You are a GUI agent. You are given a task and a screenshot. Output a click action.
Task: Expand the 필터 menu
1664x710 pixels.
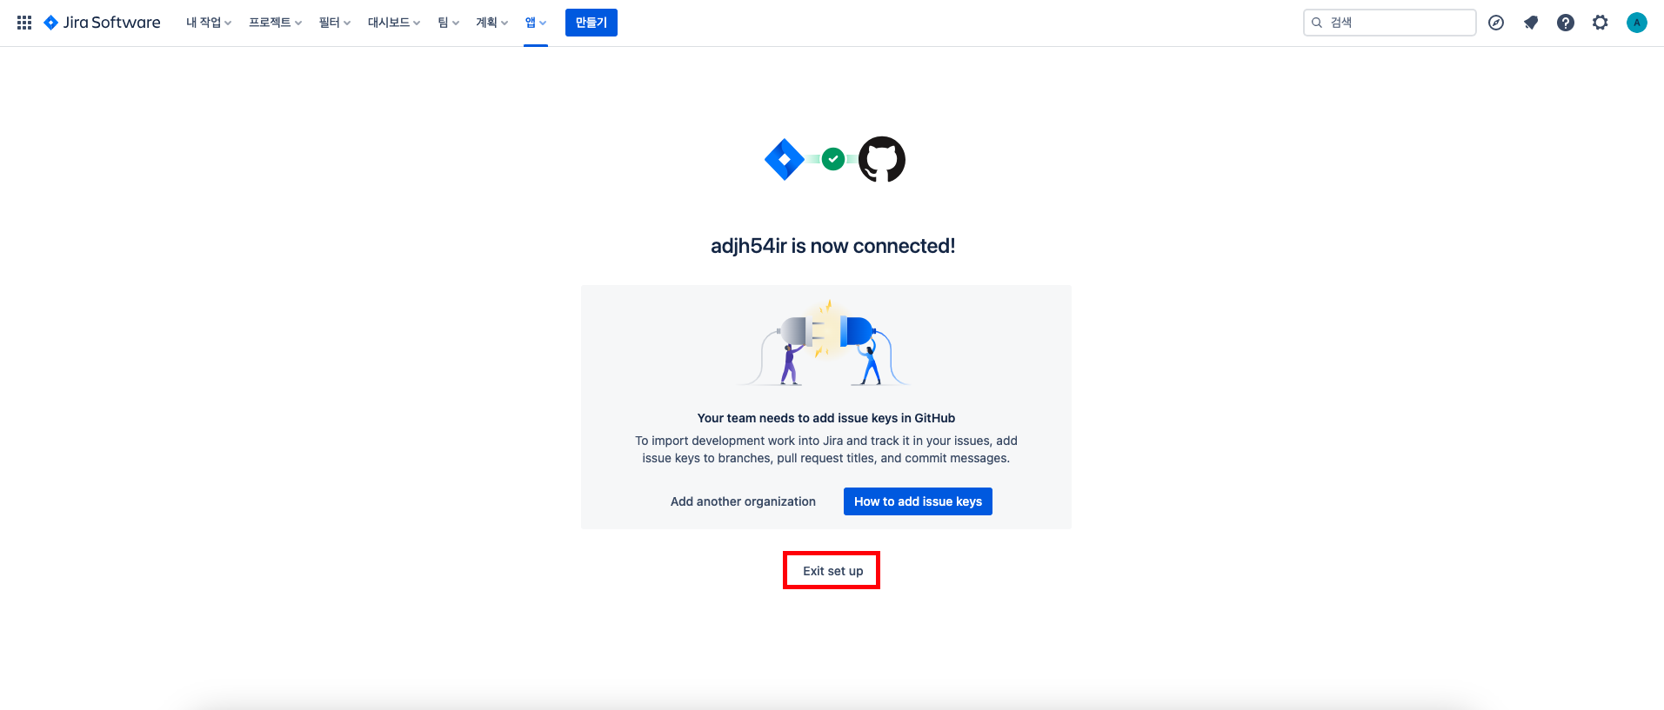[x=335, y=23]
